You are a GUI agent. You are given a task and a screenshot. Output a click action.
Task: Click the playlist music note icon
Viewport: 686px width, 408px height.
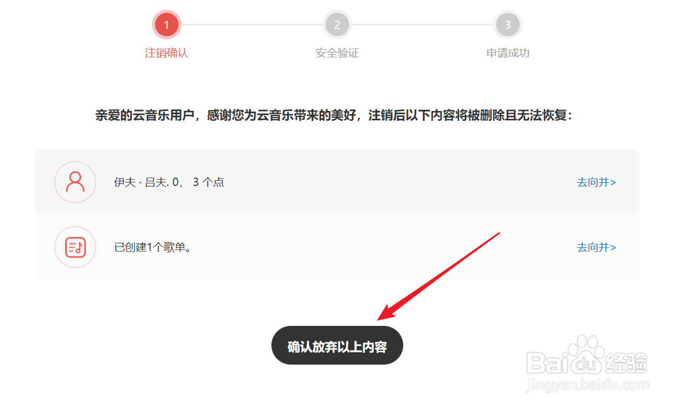pyautogui.click(x=75, y=247)
